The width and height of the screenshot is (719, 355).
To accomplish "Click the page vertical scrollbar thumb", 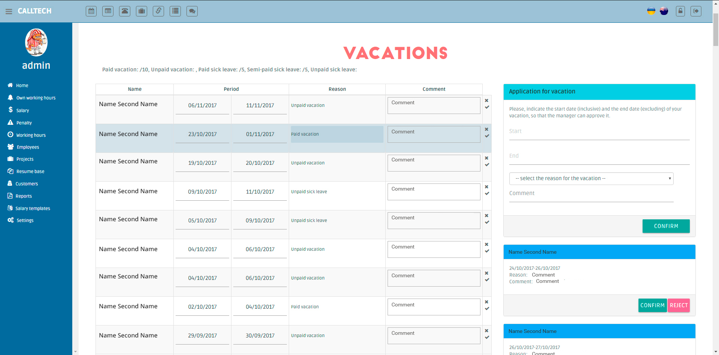I will 716,30.
